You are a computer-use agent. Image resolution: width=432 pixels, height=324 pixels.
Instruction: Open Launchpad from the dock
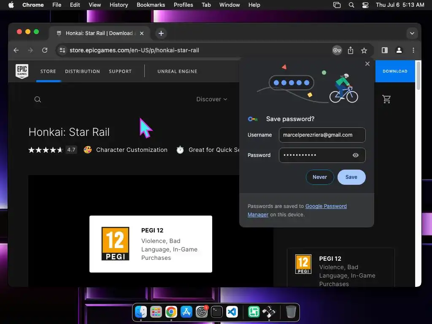click(x=156, y=312)
